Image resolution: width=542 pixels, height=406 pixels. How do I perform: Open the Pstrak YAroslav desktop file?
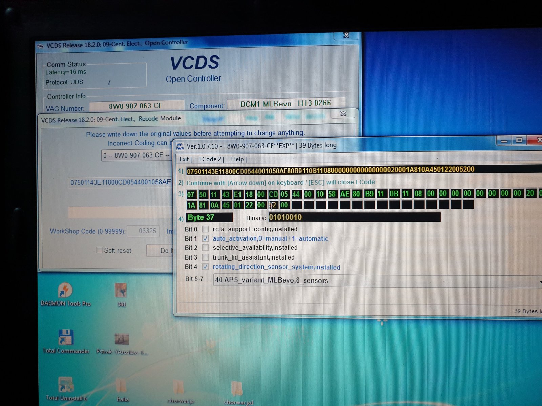click(x=122, y=343)
